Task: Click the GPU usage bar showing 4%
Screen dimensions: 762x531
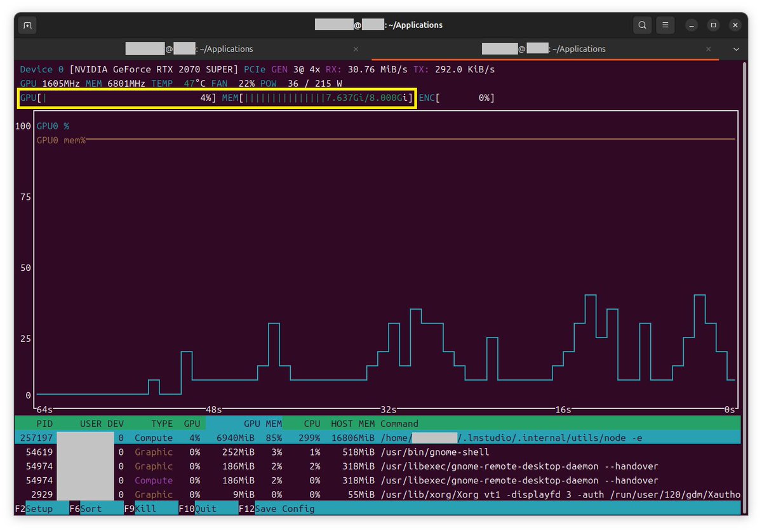Action: (x=118, y=98)
